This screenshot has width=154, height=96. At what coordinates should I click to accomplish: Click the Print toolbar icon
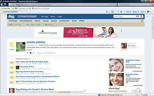(x=121, y=12)
